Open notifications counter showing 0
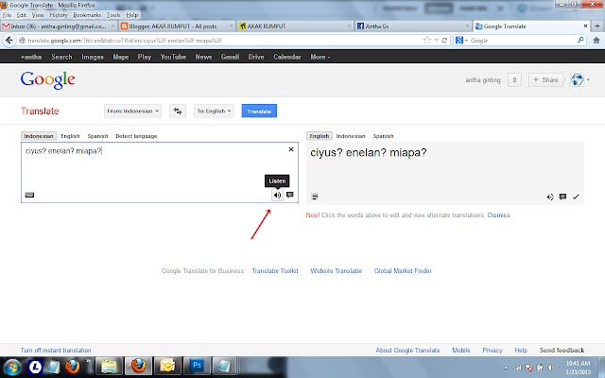The image size is (605, 378). tap(514, 79)
